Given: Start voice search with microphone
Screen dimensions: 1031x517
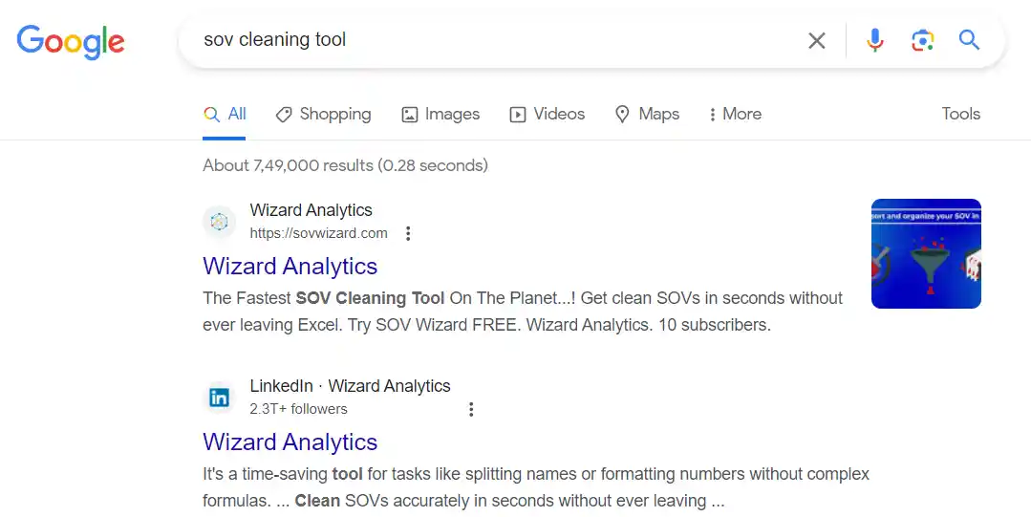Looking at the screenshot, I should pyautogui.click(x=874, y=40).
